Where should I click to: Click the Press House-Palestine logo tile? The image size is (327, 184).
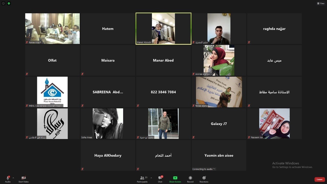coord(52,92)
